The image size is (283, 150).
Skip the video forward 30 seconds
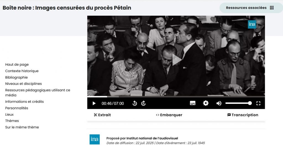coord(143,103)
